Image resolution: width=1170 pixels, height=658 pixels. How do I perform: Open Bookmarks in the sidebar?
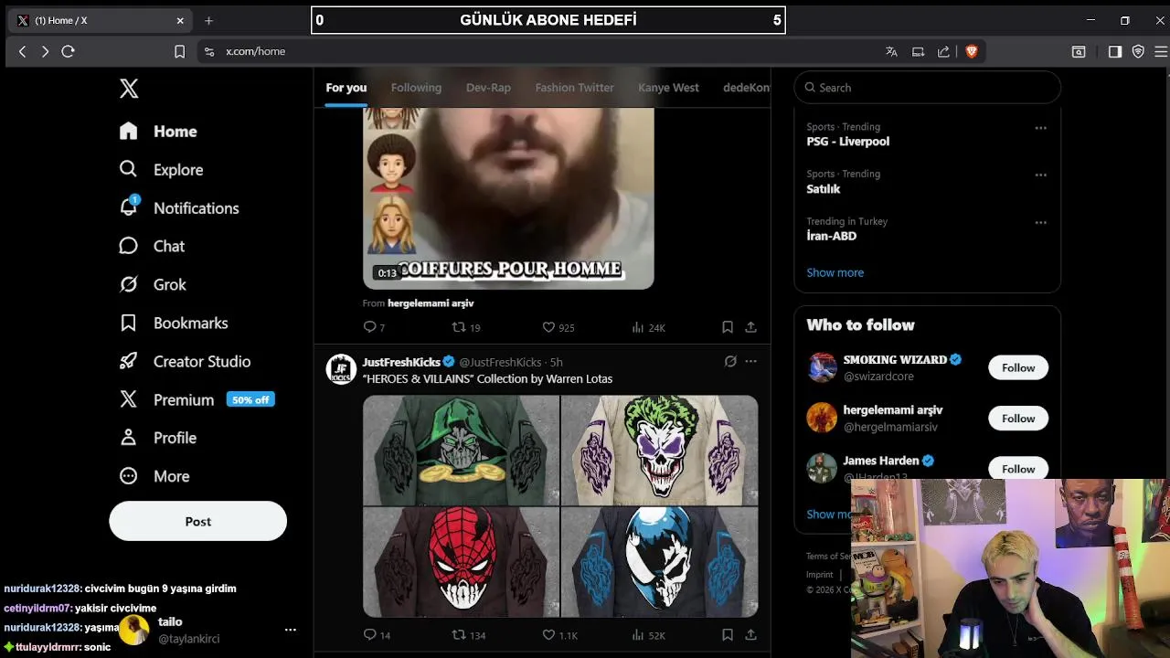click(174, 324)
